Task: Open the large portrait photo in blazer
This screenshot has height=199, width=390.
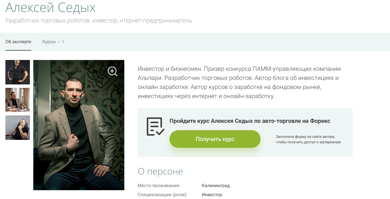Action: [79, 125]
